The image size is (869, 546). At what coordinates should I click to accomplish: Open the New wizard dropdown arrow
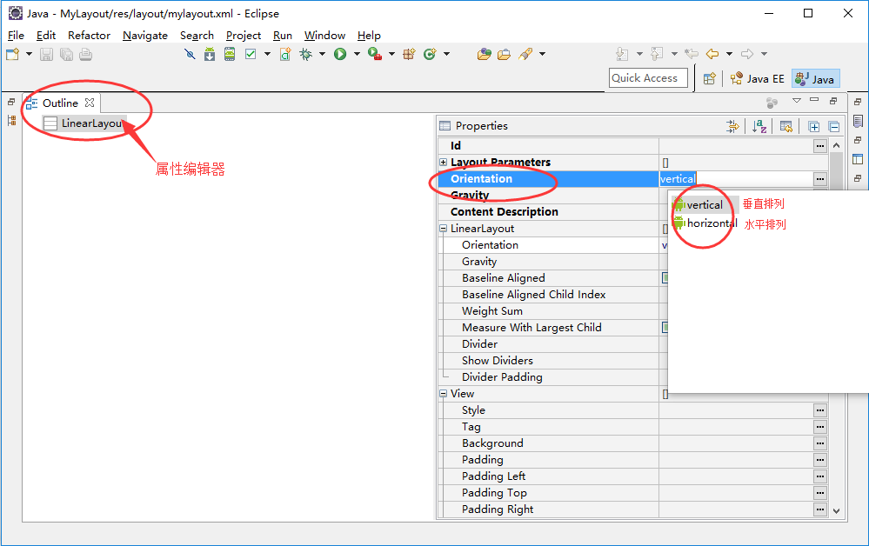click(29, 54)
